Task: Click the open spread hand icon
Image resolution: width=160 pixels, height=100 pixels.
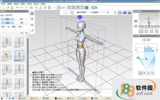Action: pyautogui.click(x=157, y=50)
